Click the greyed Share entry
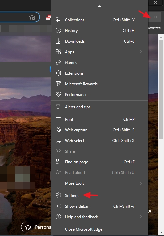 click(99, 151)
